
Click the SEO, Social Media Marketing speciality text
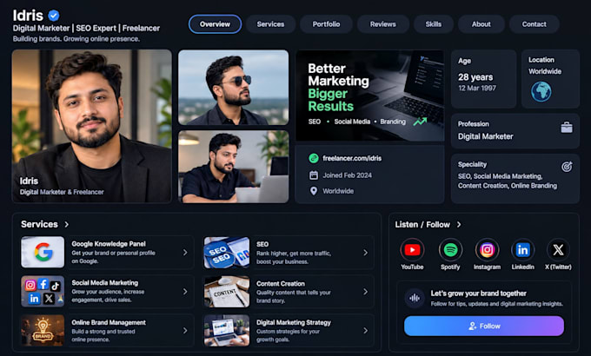508,181
